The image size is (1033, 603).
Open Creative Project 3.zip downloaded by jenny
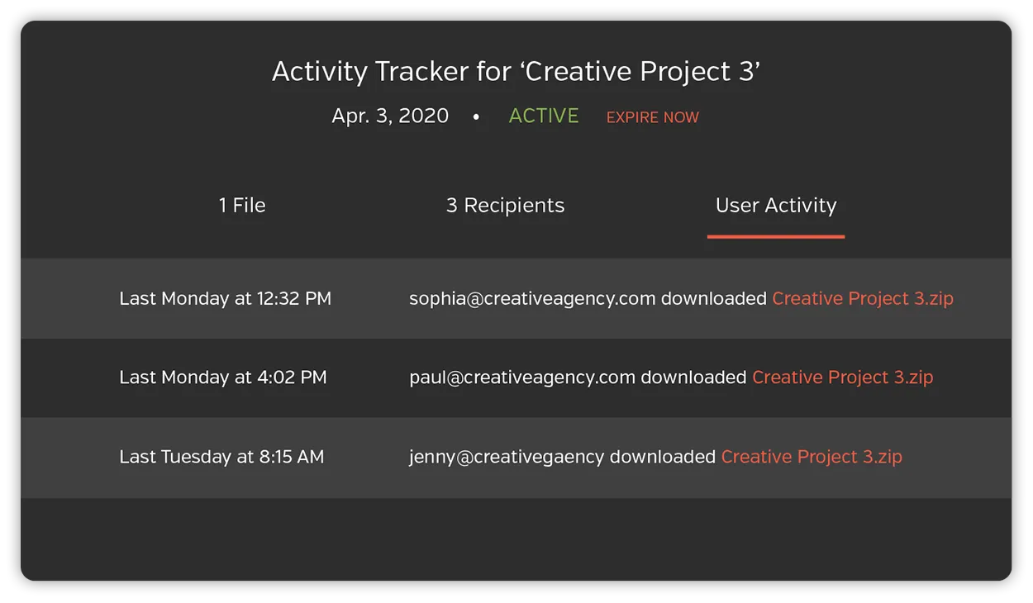pyautogui.click(x=812, y=457)
